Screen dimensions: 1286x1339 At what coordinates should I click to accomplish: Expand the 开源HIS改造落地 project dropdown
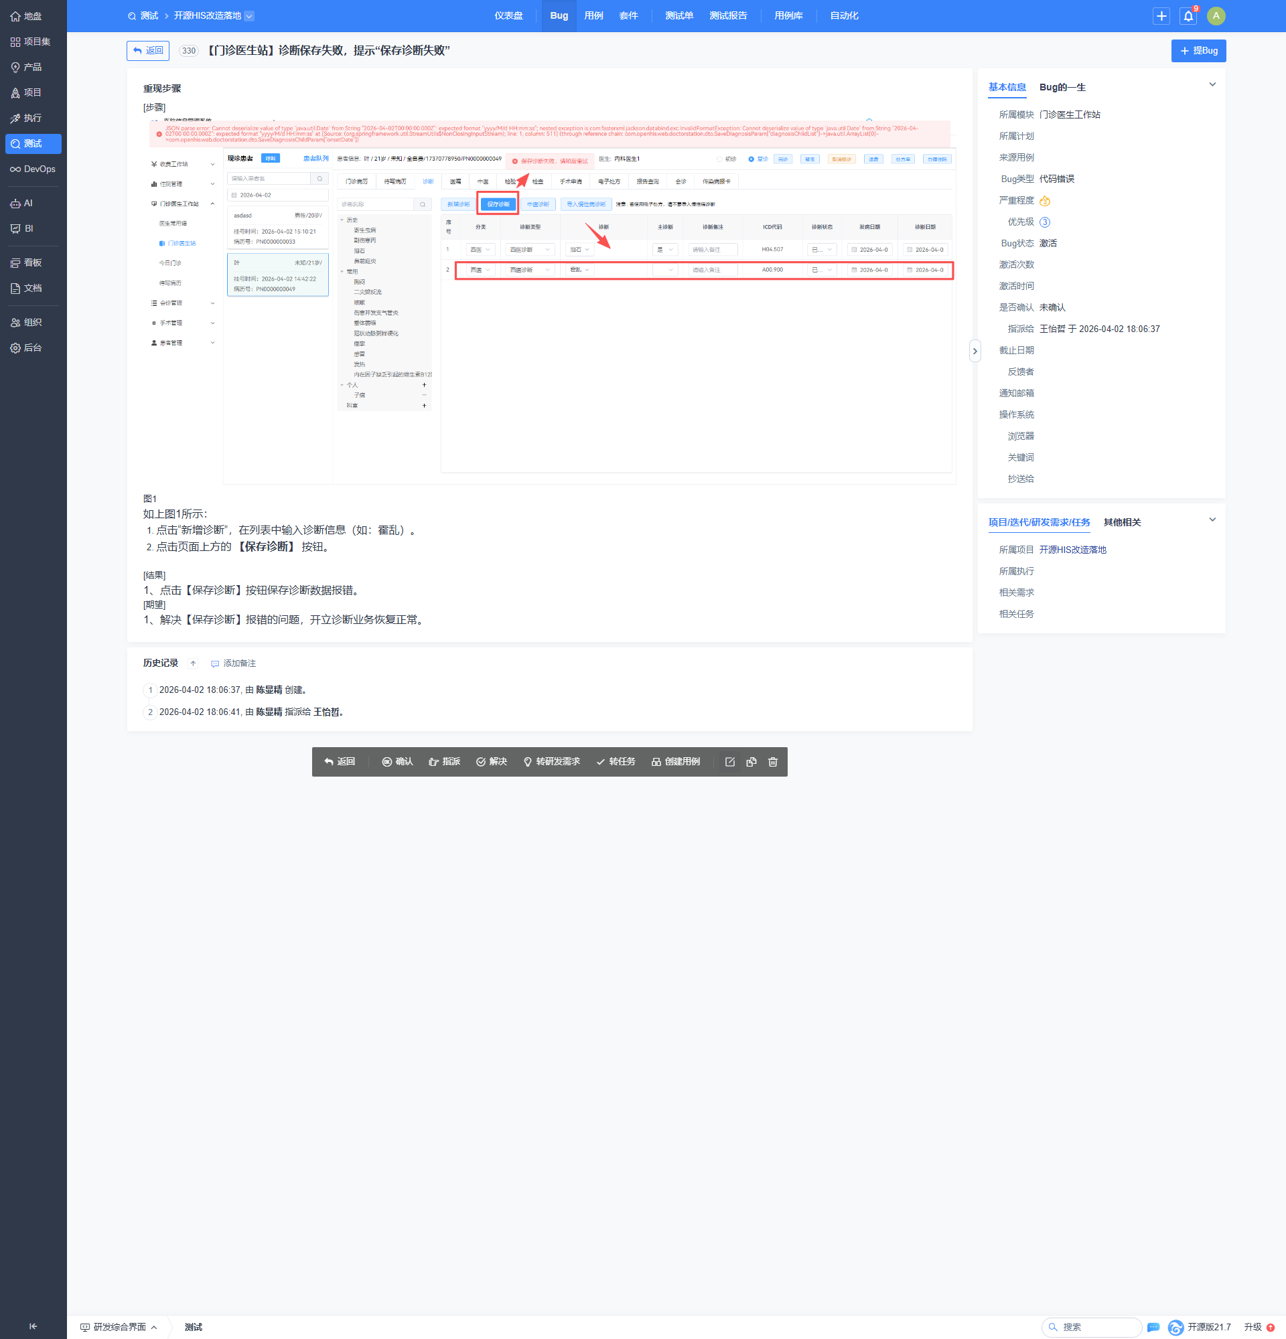point(249,15)
